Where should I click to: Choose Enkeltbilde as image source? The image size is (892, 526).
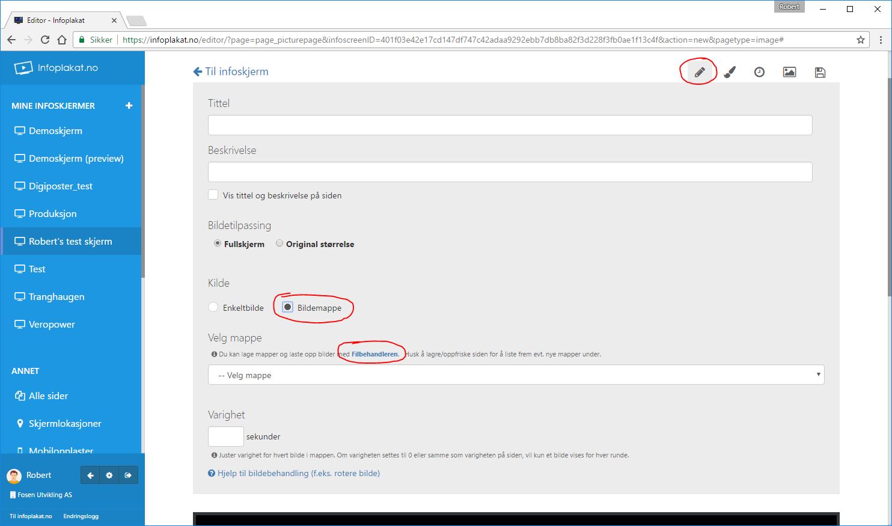point(213,307)
